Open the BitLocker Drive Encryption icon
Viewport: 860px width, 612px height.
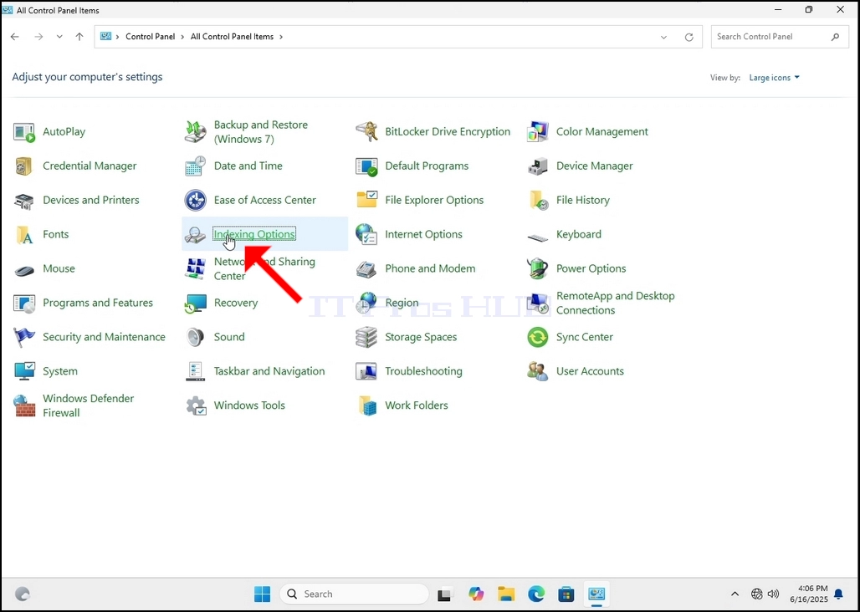pos(366,132)
